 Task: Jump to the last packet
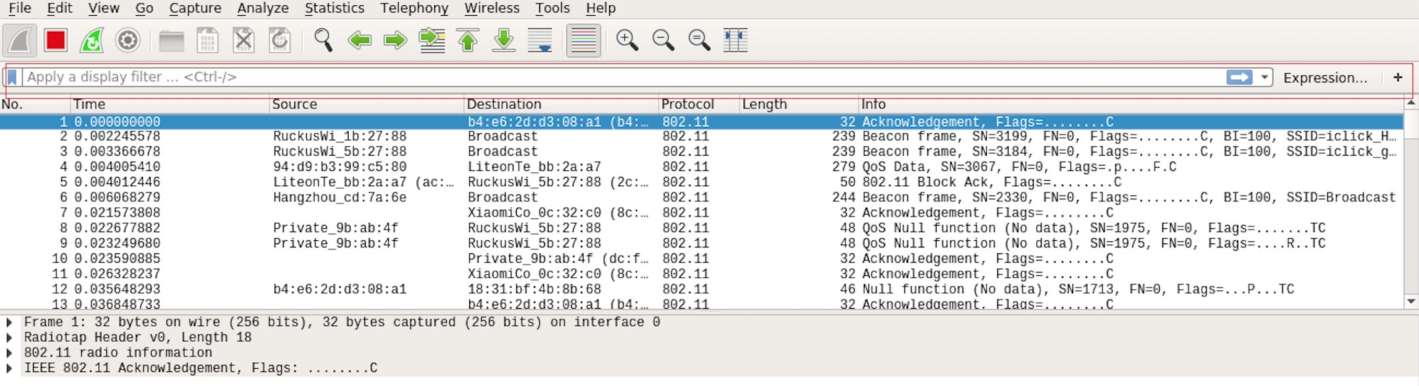pyautogui.click(x=504, y=41)
